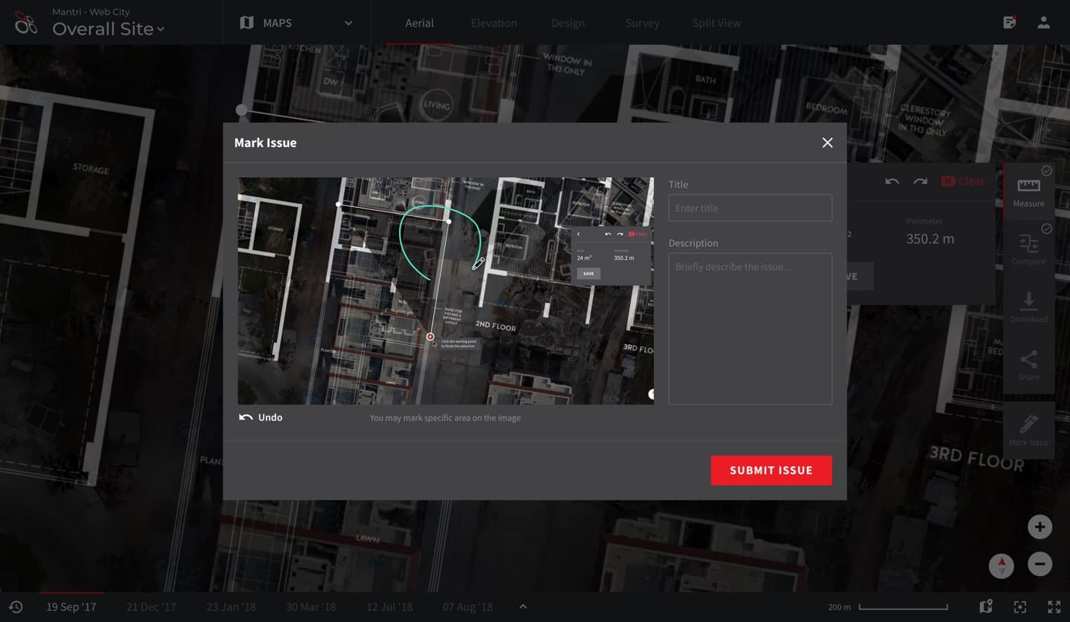The width and height of the screenshot is (1070, 622).
Task: Select the Survey tab
Action: [642, 23]
